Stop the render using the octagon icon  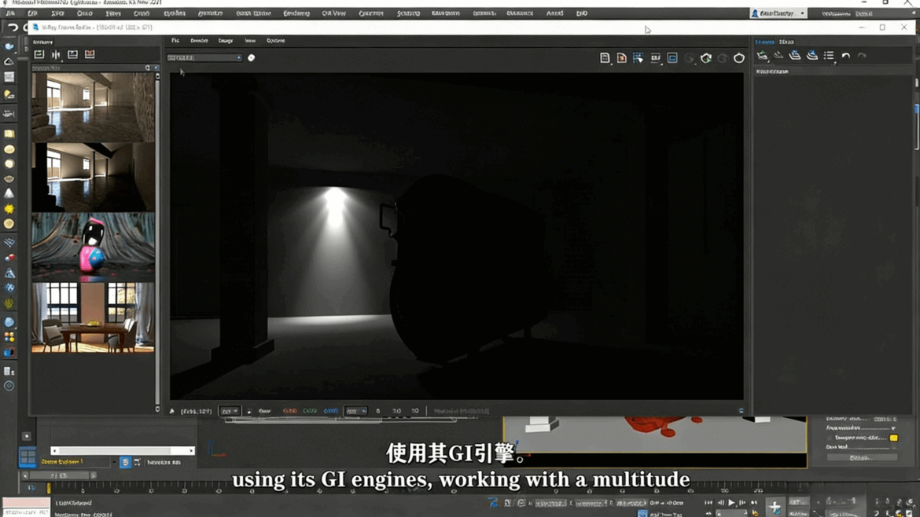point(738,57)
